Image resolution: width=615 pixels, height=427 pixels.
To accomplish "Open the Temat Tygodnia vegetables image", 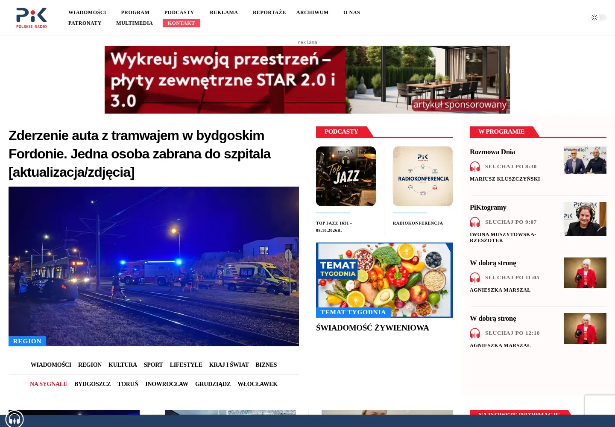I will 384,280.
